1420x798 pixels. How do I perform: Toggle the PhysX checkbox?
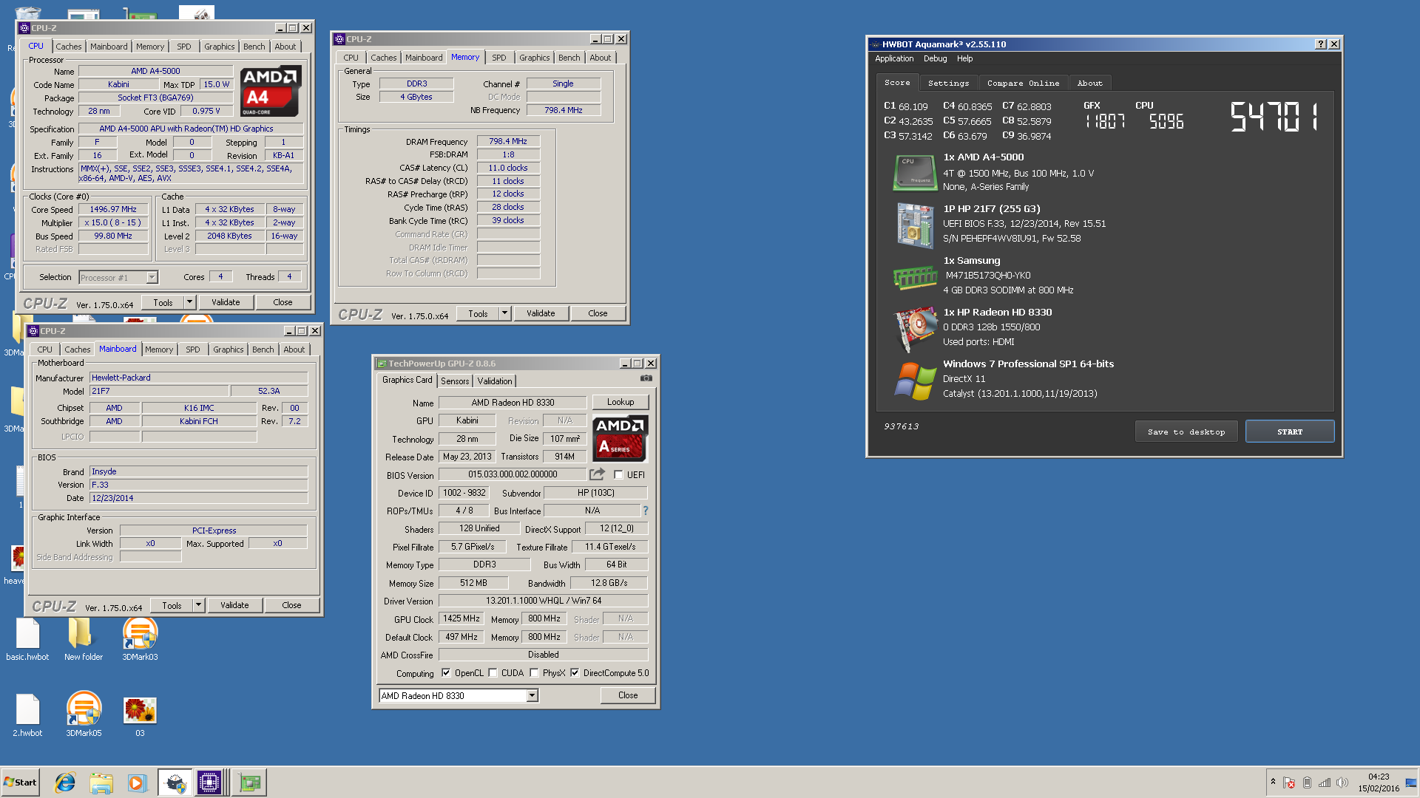(x=534, y=672)
